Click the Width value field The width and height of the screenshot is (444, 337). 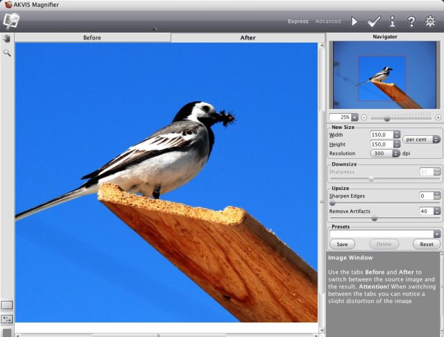tap(381, 135)
